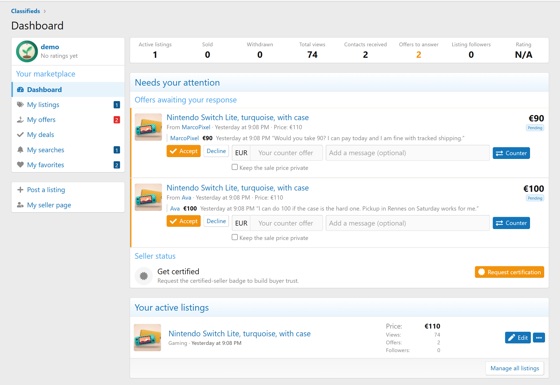Click the Dashboard gauge icon
560x385 pixels.
click(20, 90)
